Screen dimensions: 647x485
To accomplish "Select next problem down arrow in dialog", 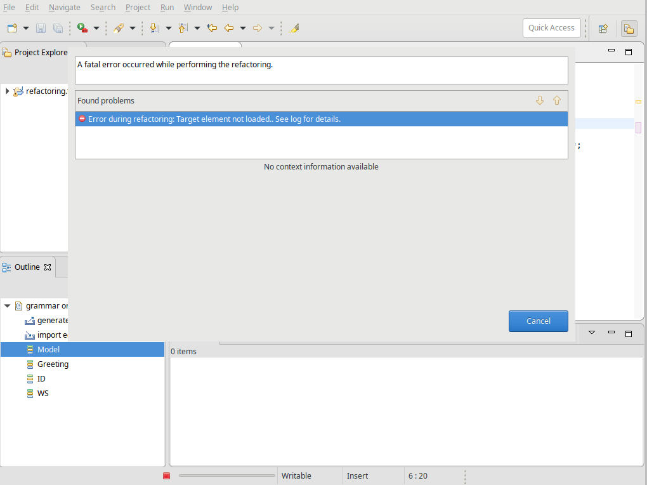I will click(540, 100).
